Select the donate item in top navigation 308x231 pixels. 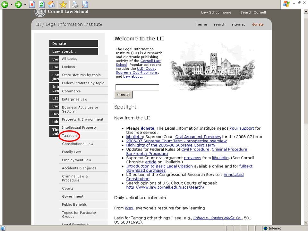click(258, 24)
